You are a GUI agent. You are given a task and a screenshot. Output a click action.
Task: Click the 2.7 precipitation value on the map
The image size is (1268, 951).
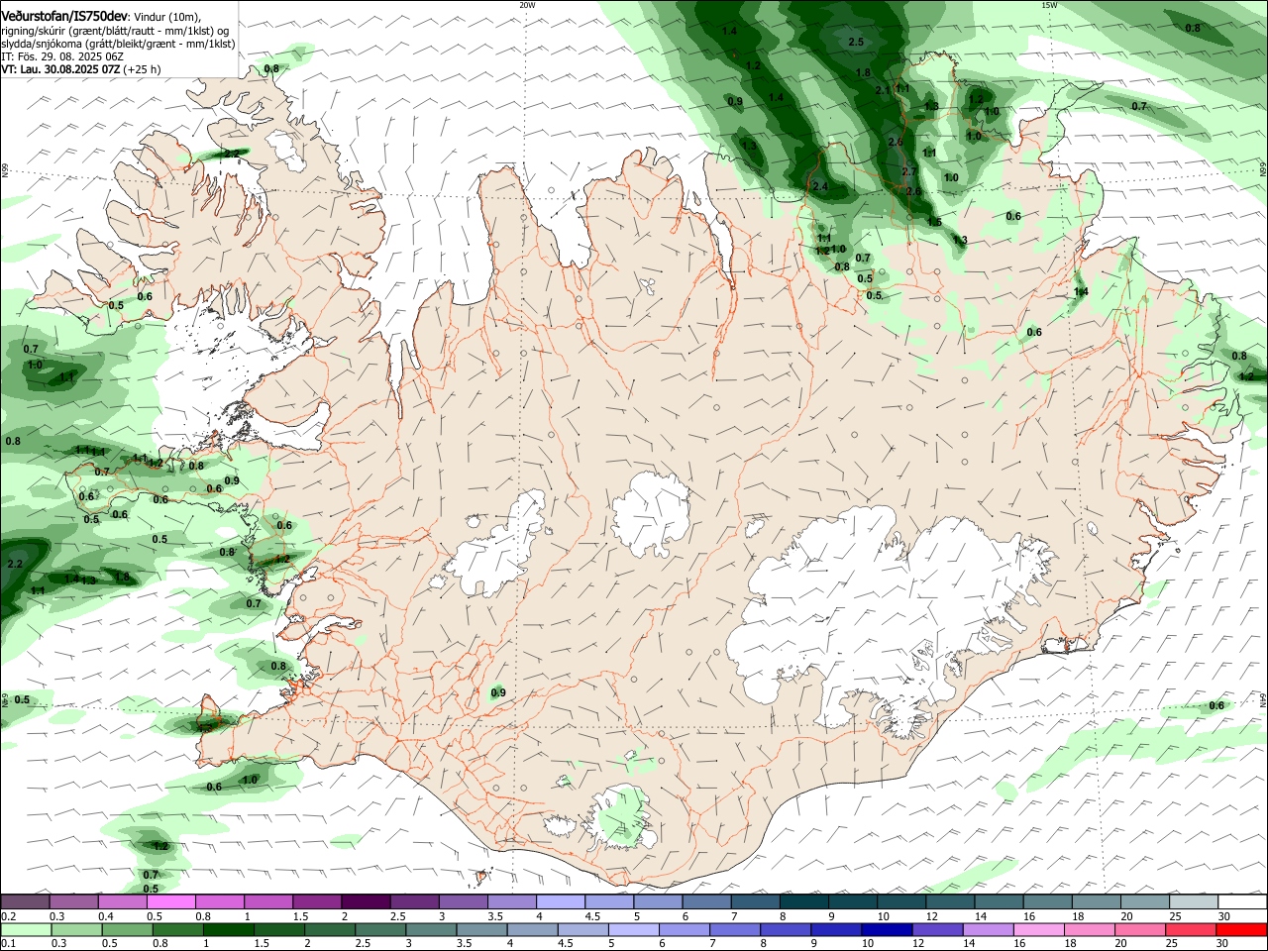tap(909, 171)
